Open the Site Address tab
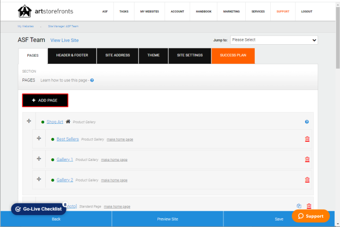 click(x=118, y=56)
